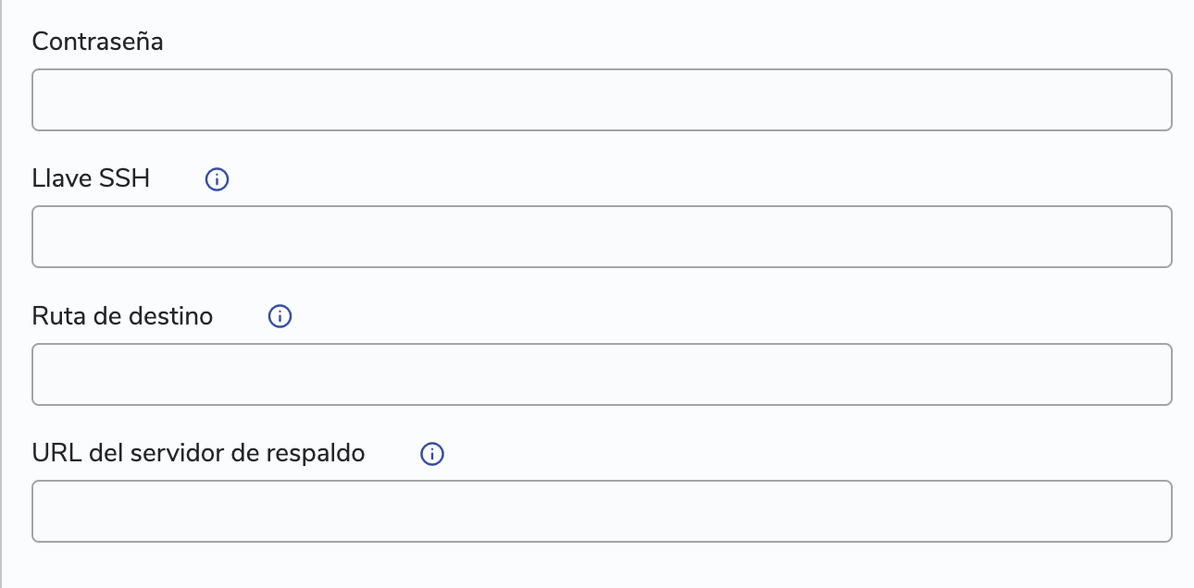Click inside the Contraseña input field
The width and height of the screenshot is (1194, 588).
tap(602, 100)
